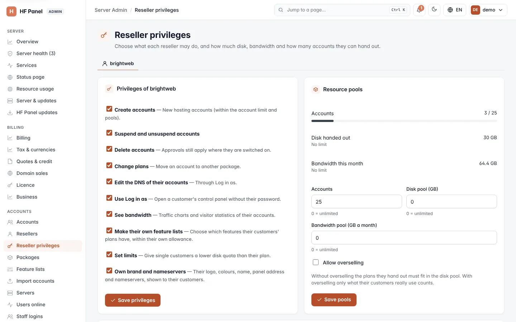516x322 pixels.
Task: Click the Disk pool (GB) field
Action: [451, 201]
